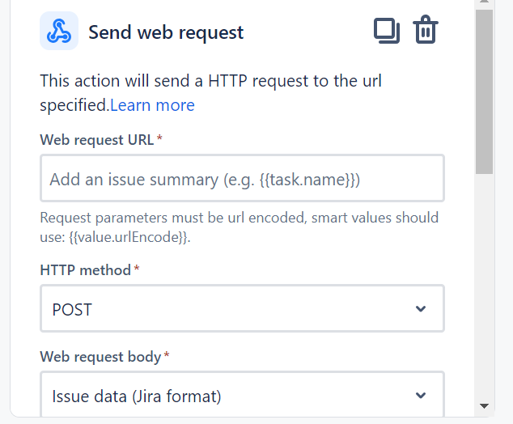Image resolution: width=513 pixels, height=424 pixels.
Task: Open the Learn more link
Action: click(x=152, y=105)
